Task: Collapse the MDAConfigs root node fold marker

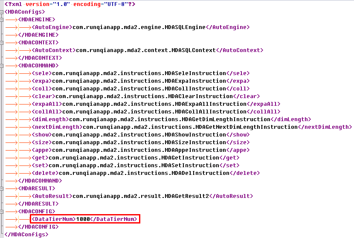Action: coord(1,12)
